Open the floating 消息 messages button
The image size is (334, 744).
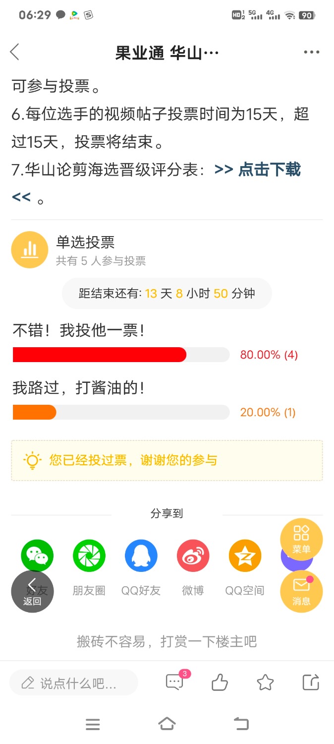tap(301, 591)
